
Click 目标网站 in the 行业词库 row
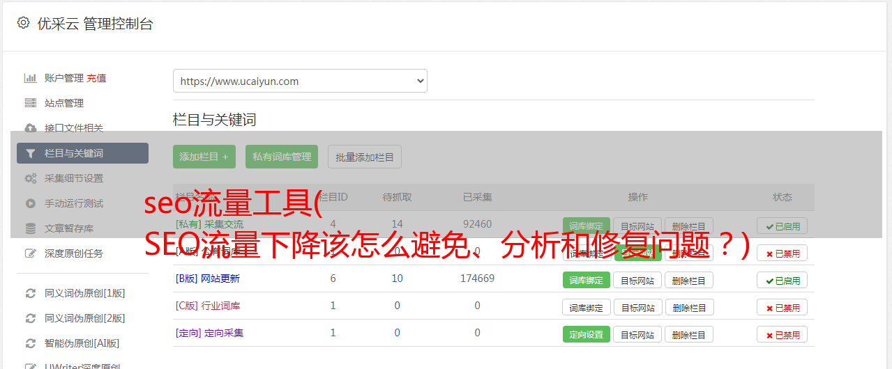(637, 307)
